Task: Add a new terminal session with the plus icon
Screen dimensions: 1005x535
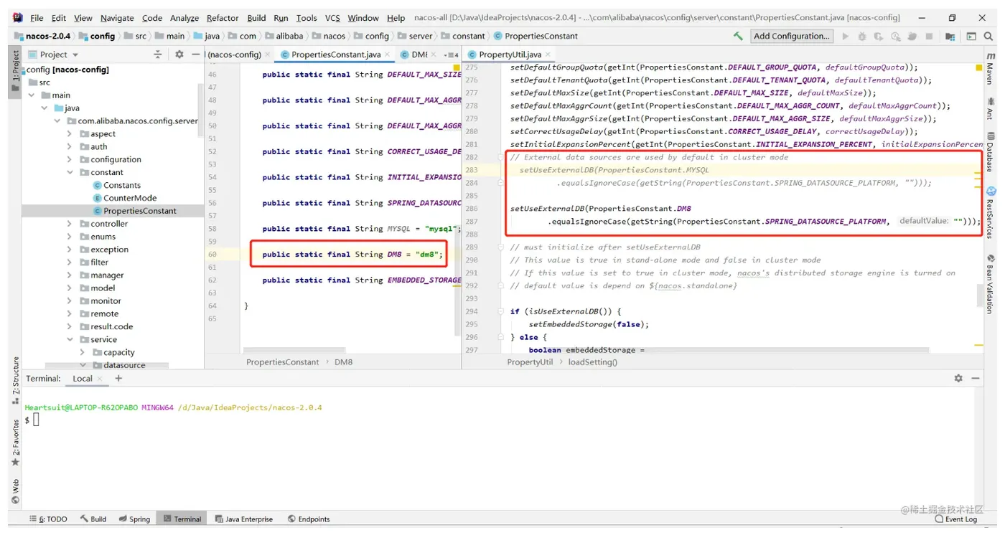Action: coord(118,378)
